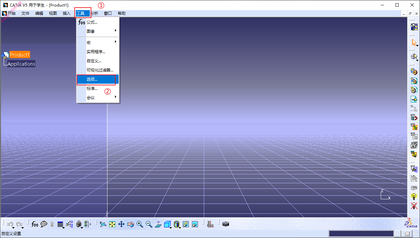This screenshot has width=420, height=238.
Task: Expand the 会议 submenu
Action: [98, 98]
